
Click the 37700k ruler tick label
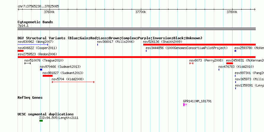141,12
